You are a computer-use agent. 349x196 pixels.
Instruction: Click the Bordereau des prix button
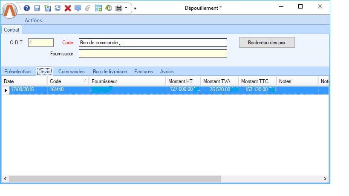point(267,43)
